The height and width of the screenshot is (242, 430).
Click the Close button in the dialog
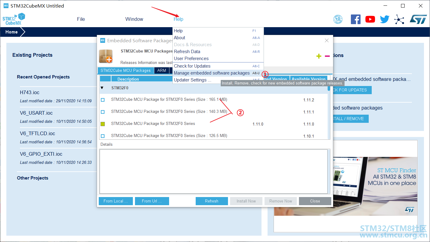[315, 201]
